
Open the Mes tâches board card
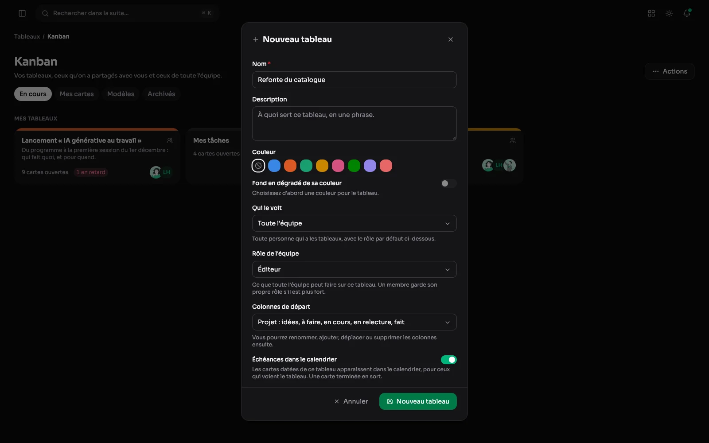[x=214, y=155]
